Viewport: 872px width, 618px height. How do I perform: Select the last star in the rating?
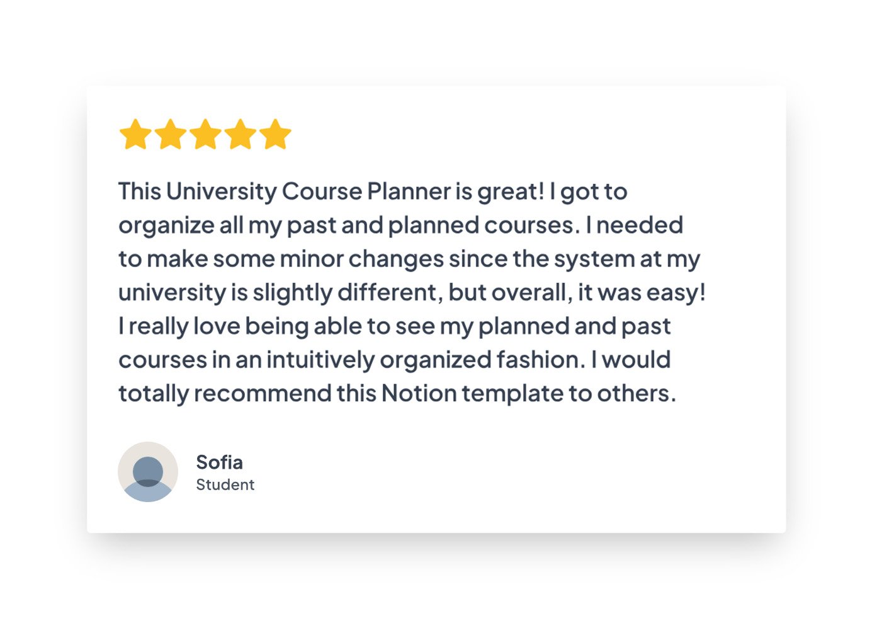click(276, 134)
